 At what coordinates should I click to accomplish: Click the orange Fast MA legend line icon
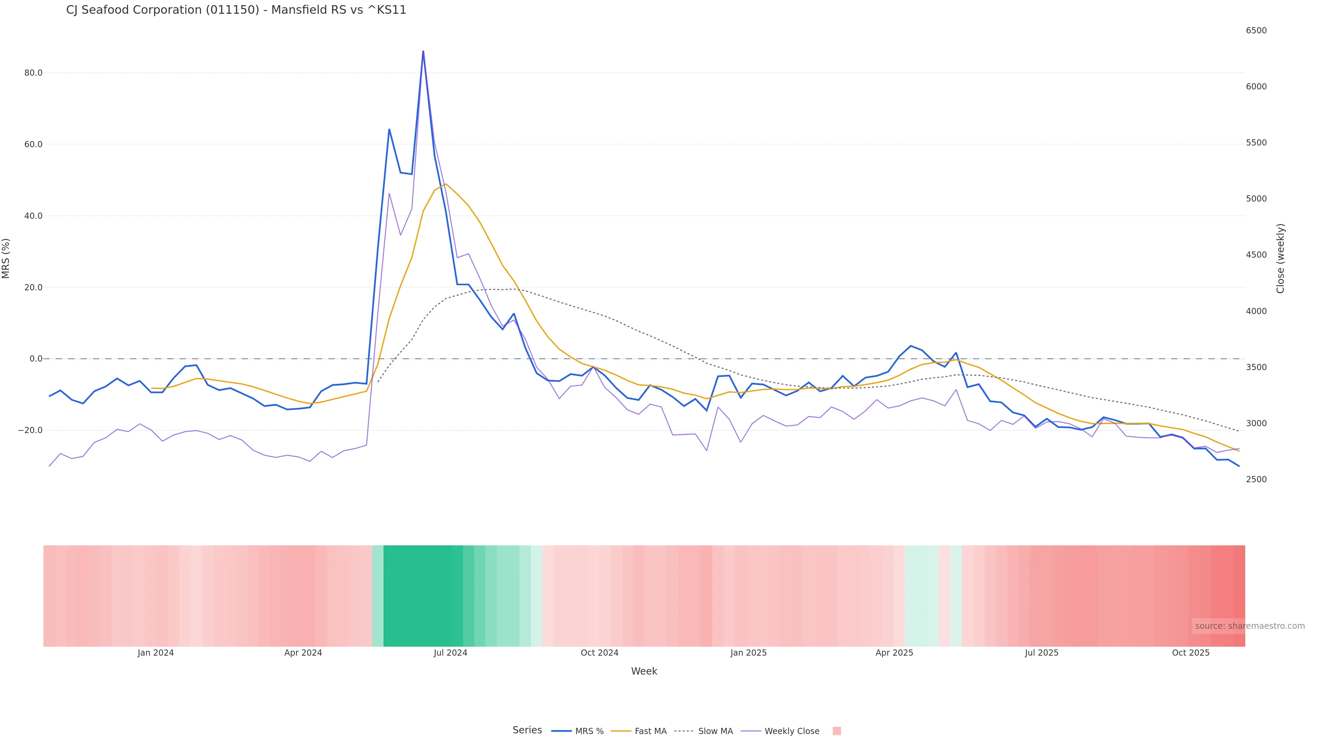(621, 731)
